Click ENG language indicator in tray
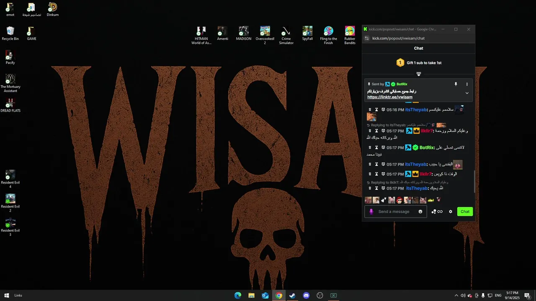The width and height of the screenshot is (536, 301). point(498,296)
